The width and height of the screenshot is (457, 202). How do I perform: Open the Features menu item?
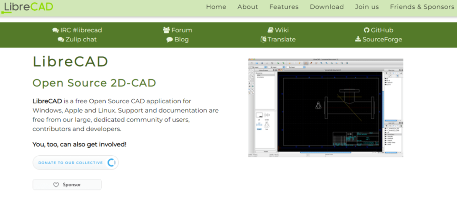(x=284, y=7)
